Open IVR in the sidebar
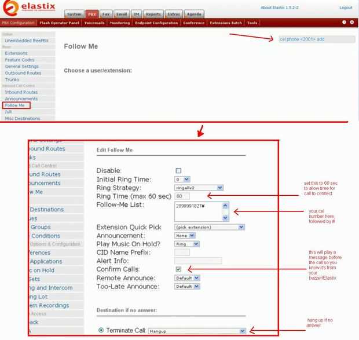Image resolution: width=359 pixels, height=340 pixels. point(9,112)
